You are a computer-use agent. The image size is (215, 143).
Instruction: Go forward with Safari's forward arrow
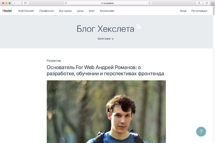(x=19, y=3)
